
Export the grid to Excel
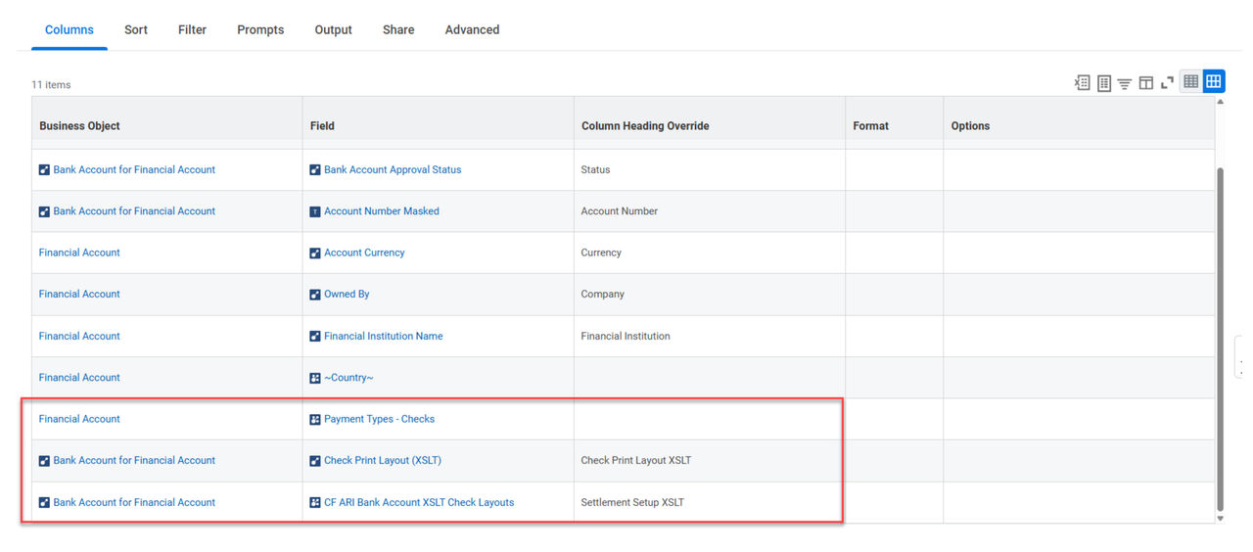[1082, 83]
